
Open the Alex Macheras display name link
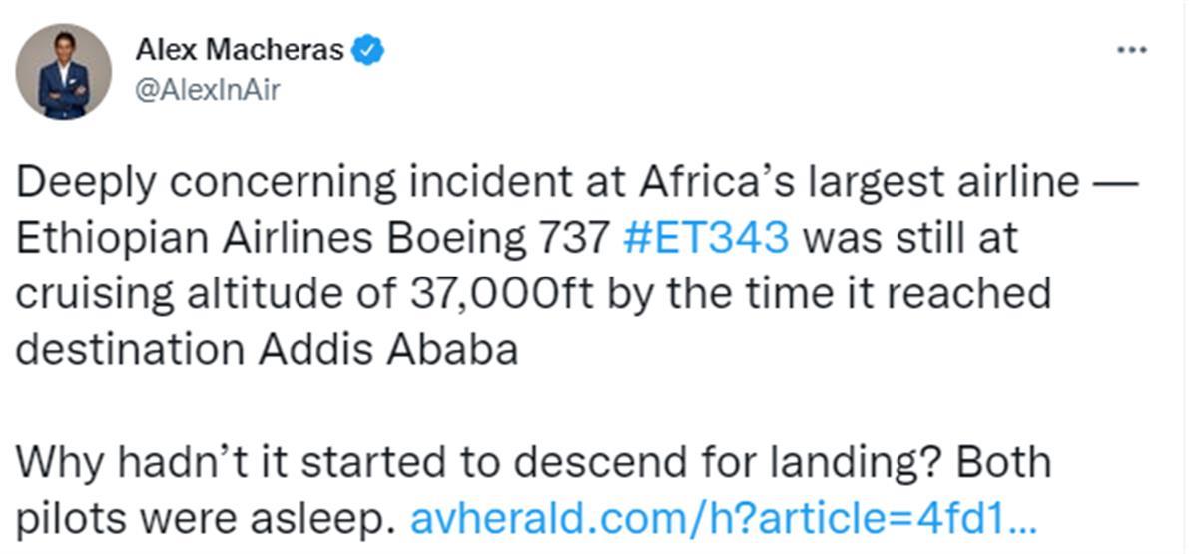239,50
